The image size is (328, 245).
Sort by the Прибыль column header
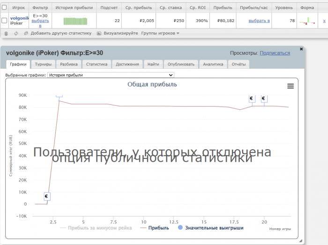[x=223, y=7]
